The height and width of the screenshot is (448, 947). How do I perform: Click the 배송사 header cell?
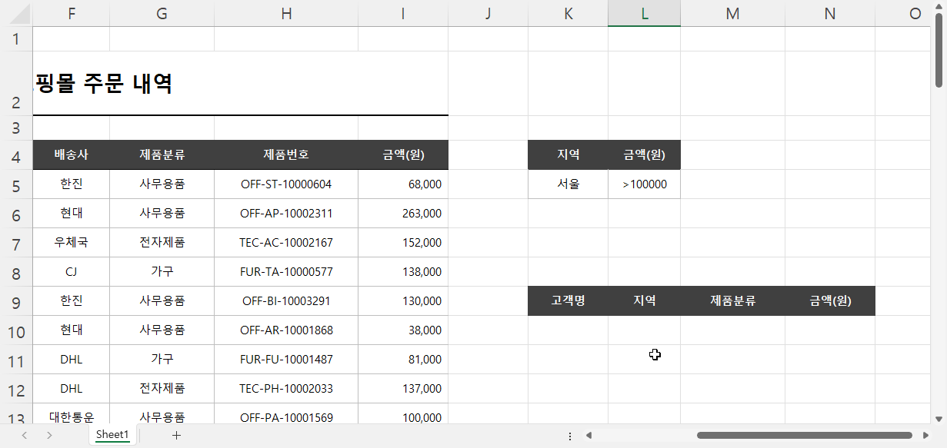click(72, 154)
